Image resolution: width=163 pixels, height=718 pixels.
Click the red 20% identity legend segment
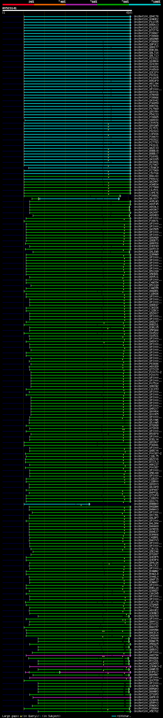(18, 5)
